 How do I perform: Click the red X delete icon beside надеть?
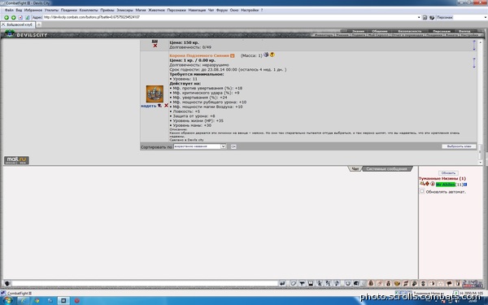click(166, 106)
